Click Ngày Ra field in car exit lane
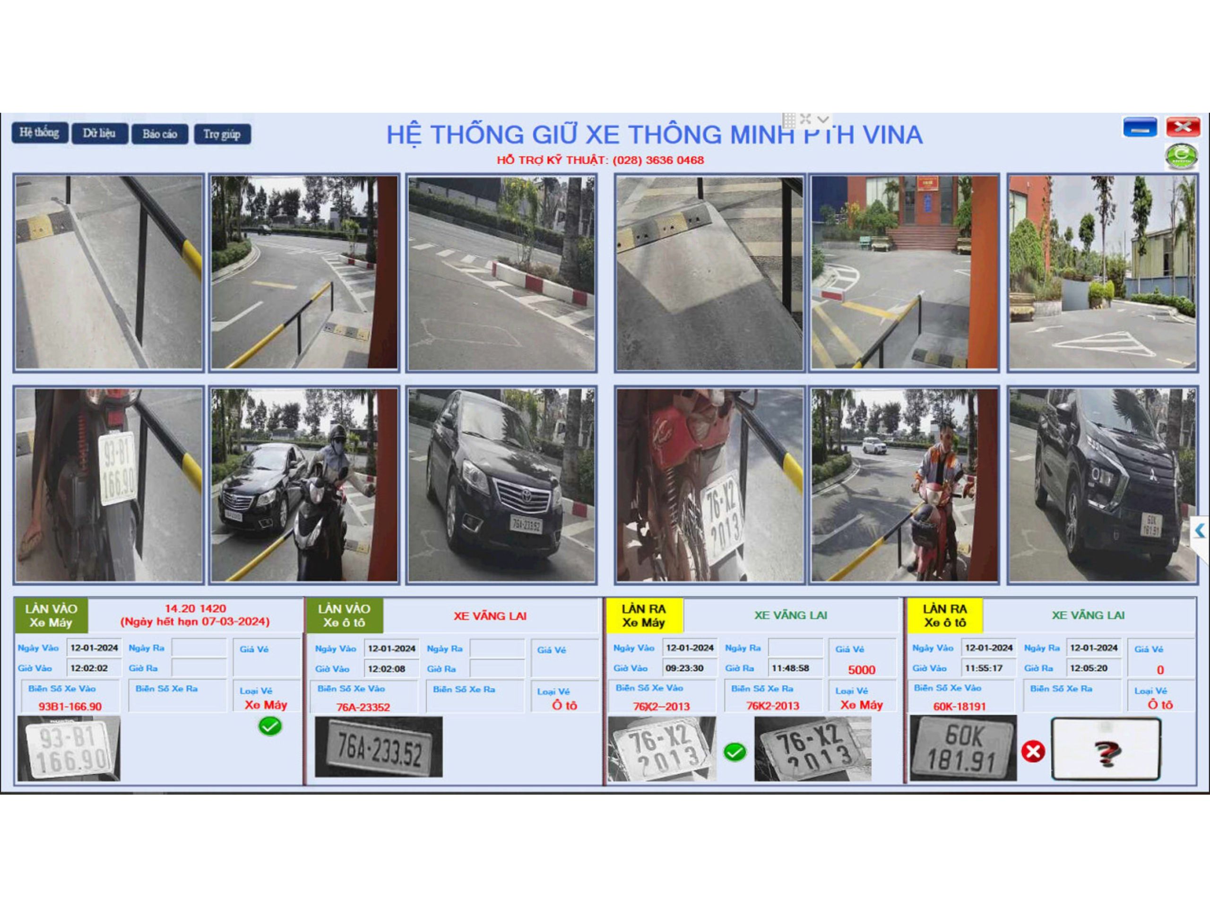The image size is (1210, 907). pos(1094,648)
